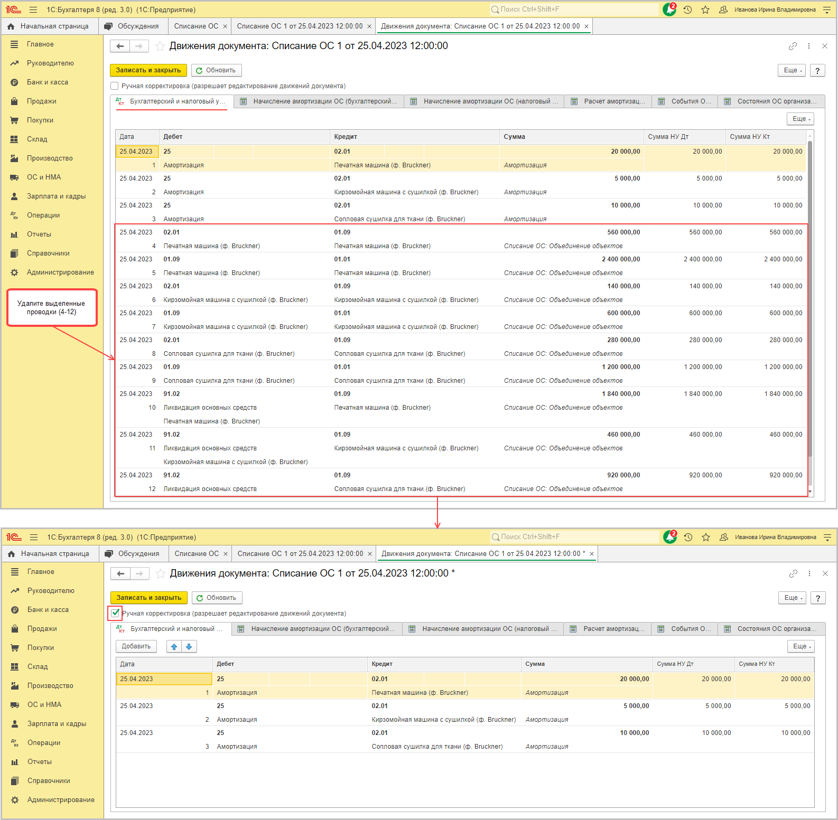Viewport: 838px width, 820px height.
Task: Switch to Обсуждения tab in top window
Action: click(133, 26)
